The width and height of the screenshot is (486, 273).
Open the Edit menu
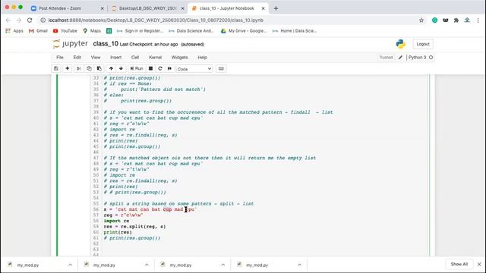pyautogui.click(x=77, y=58)
